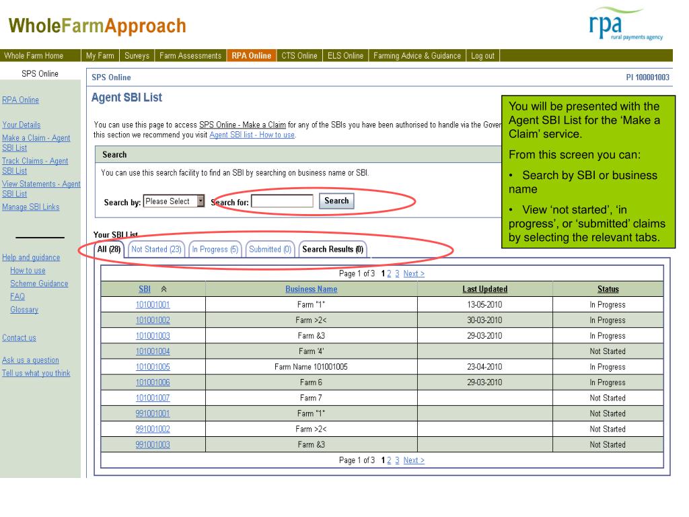Switch to the Submitted (0) tab
This screenshot has height=517, width=689.
(270, 249)
